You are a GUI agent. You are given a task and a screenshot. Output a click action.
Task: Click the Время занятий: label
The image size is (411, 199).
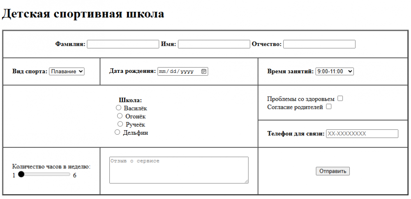point(291,71)
